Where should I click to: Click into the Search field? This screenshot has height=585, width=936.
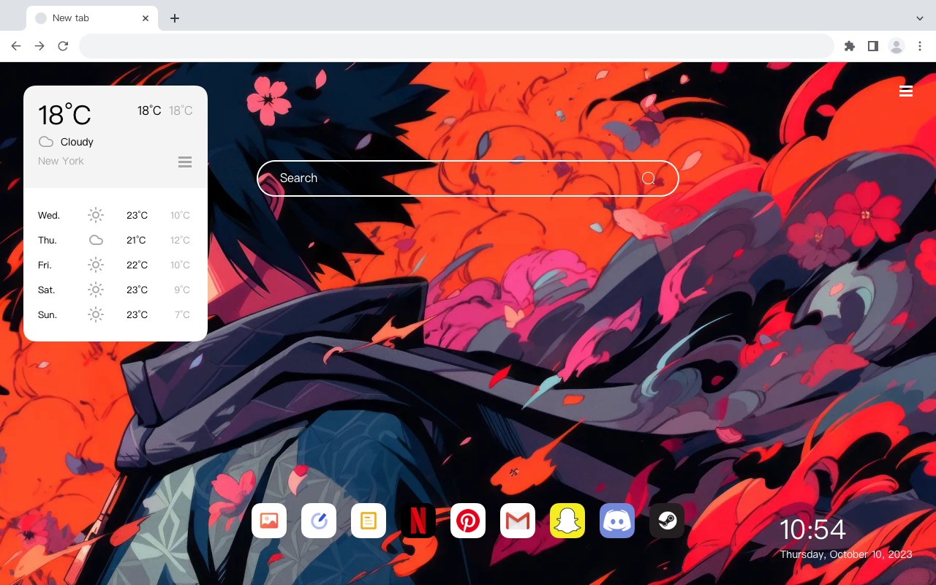(x=468, y=178)
